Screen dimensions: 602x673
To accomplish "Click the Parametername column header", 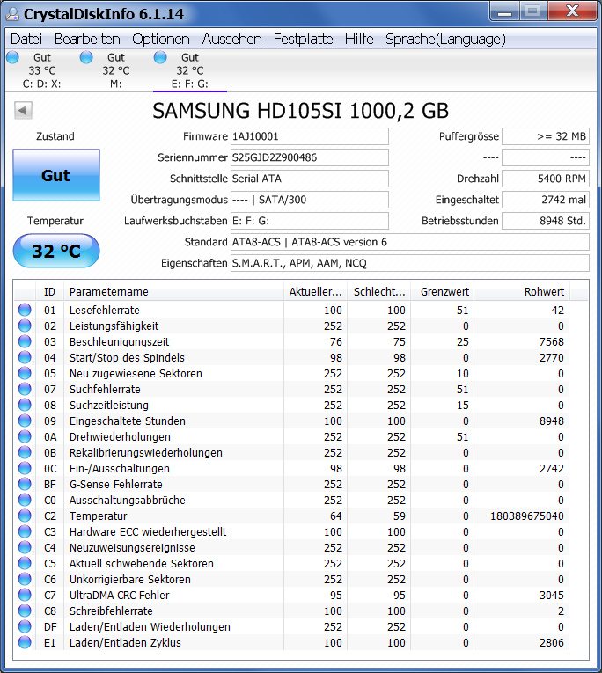I will click(173, 292).
